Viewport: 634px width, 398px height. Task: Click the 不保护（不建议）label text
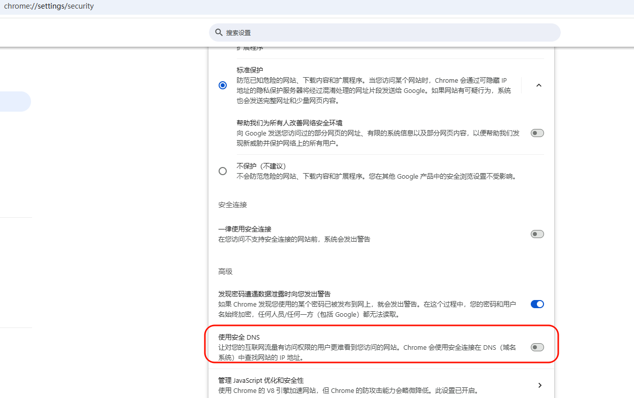pos(261,166)
